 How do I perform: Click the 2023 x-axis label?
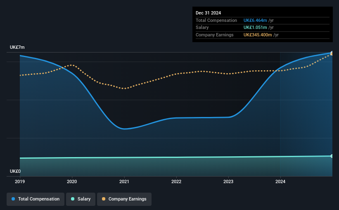tap(228, 181)
